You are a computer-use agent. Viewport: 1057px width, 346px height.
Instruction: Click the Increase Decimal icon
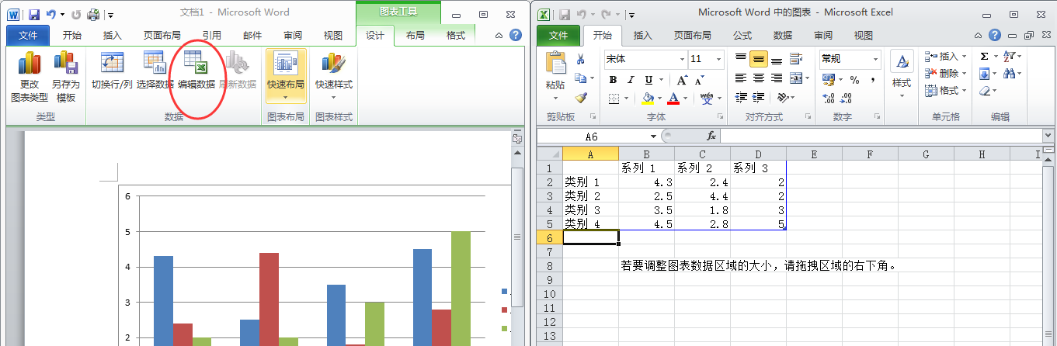pos(828,99)
